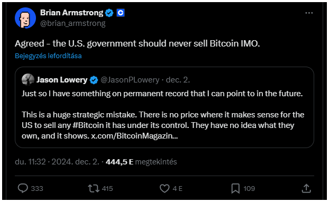The width and height of the screenshot is (329, 202).
Task: Open Brian Armstrong's profile avatar
Action: 25,18
